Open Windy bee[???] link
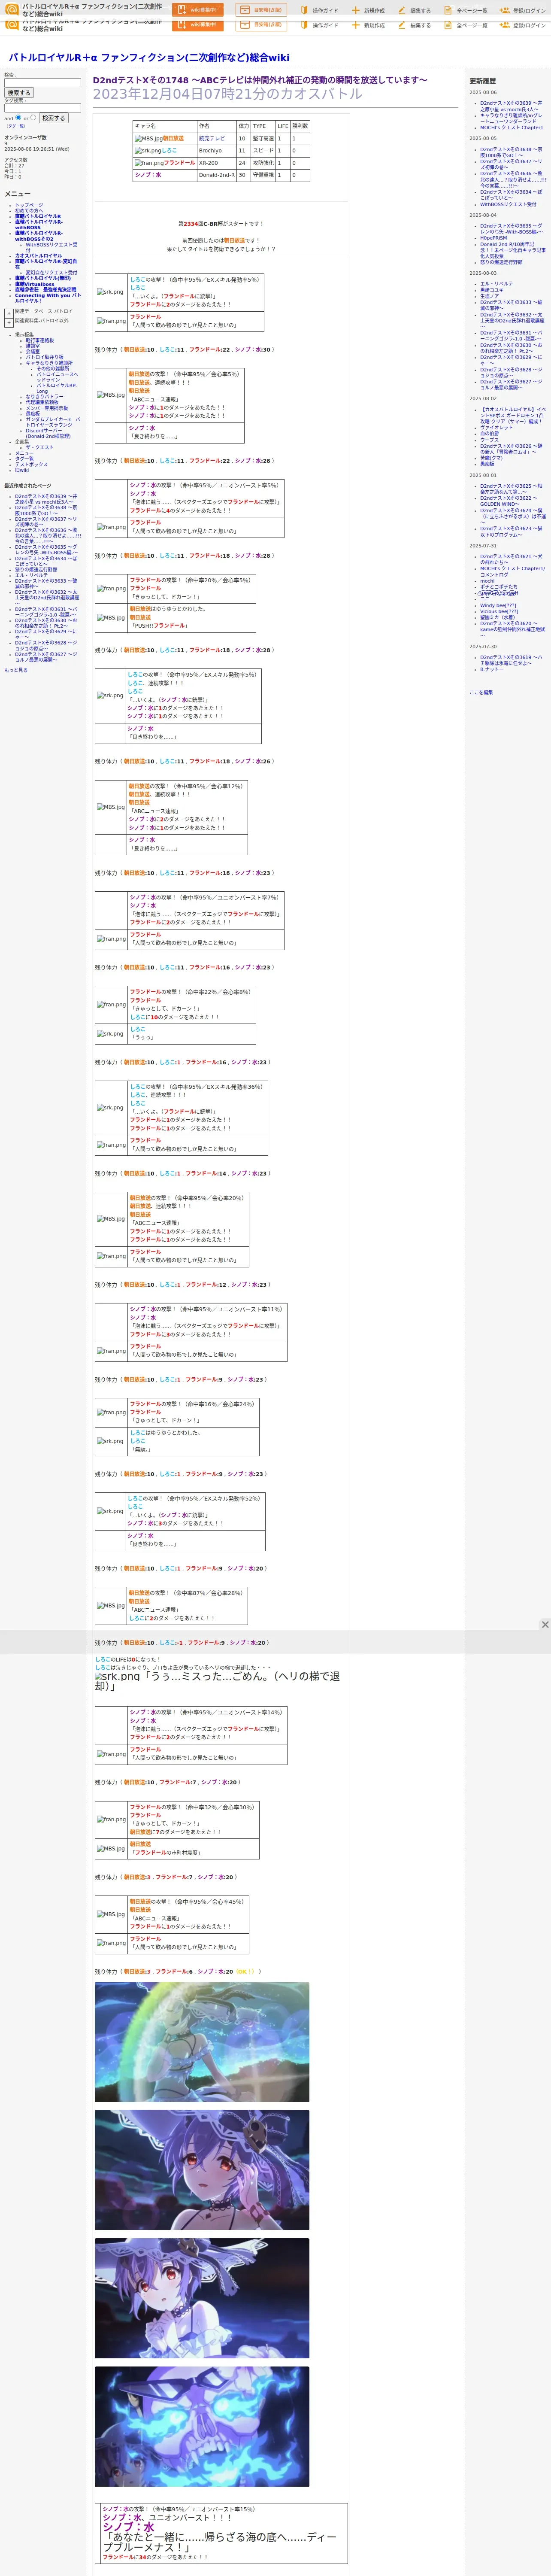551x2576 pixels. coord(498,605)
